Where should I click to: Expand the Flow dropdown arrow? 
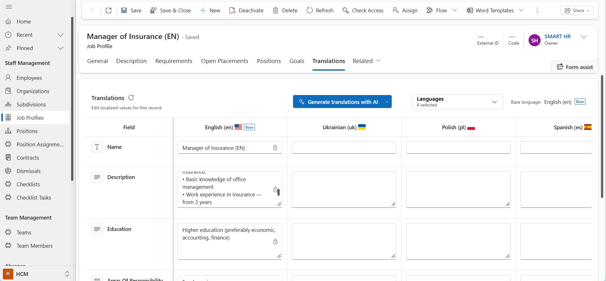point(455,10)
